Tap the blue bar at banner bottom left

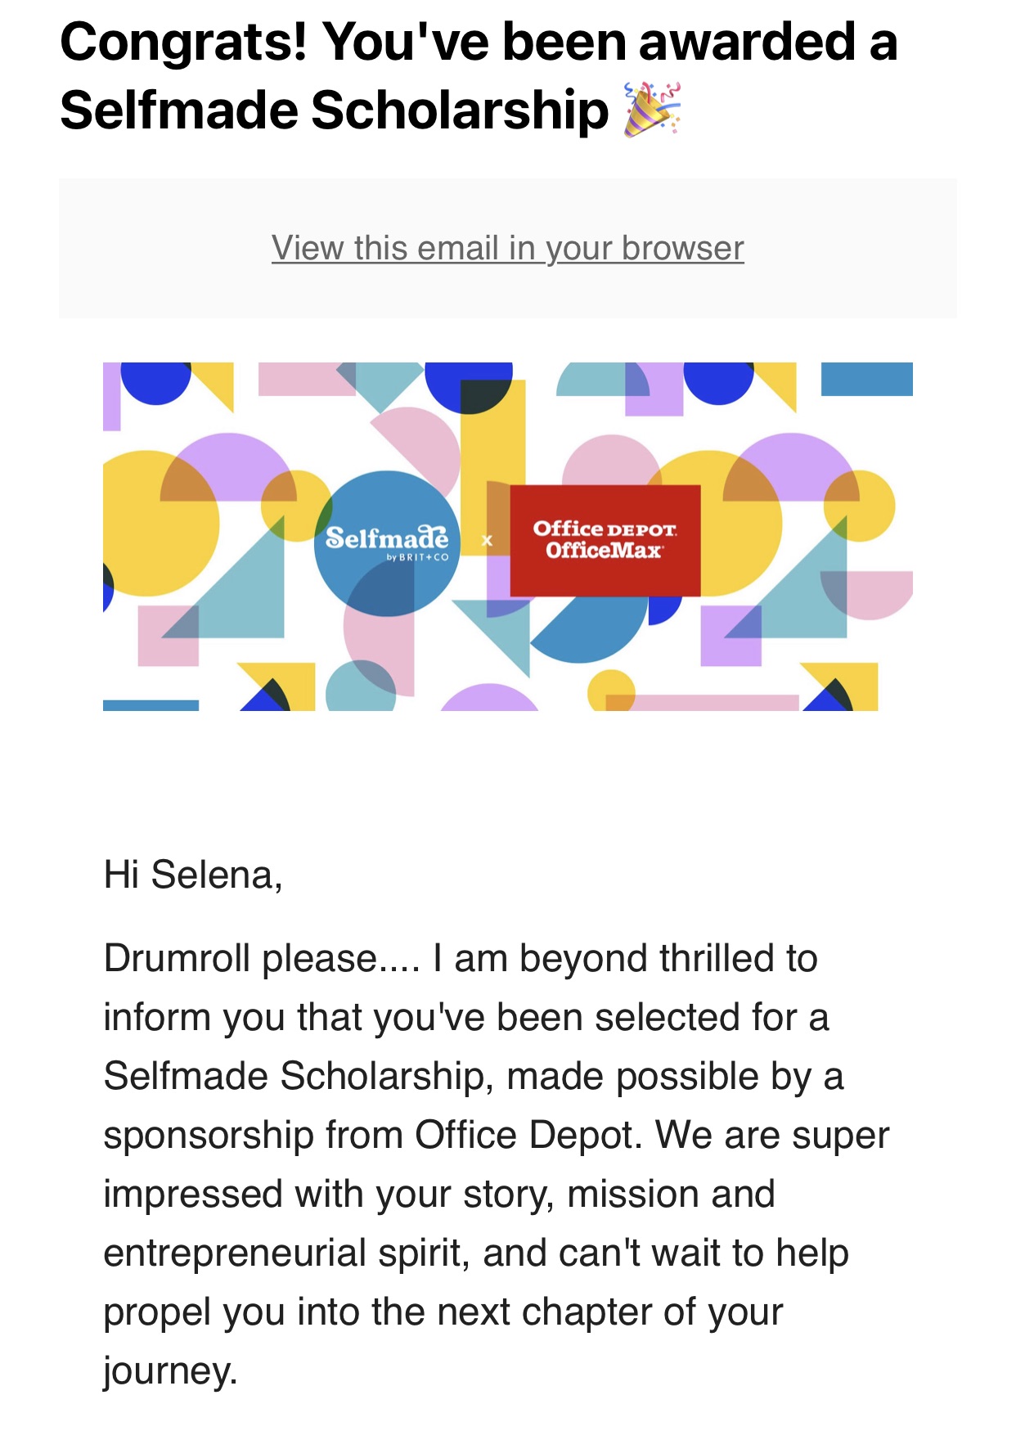(151, 705)
